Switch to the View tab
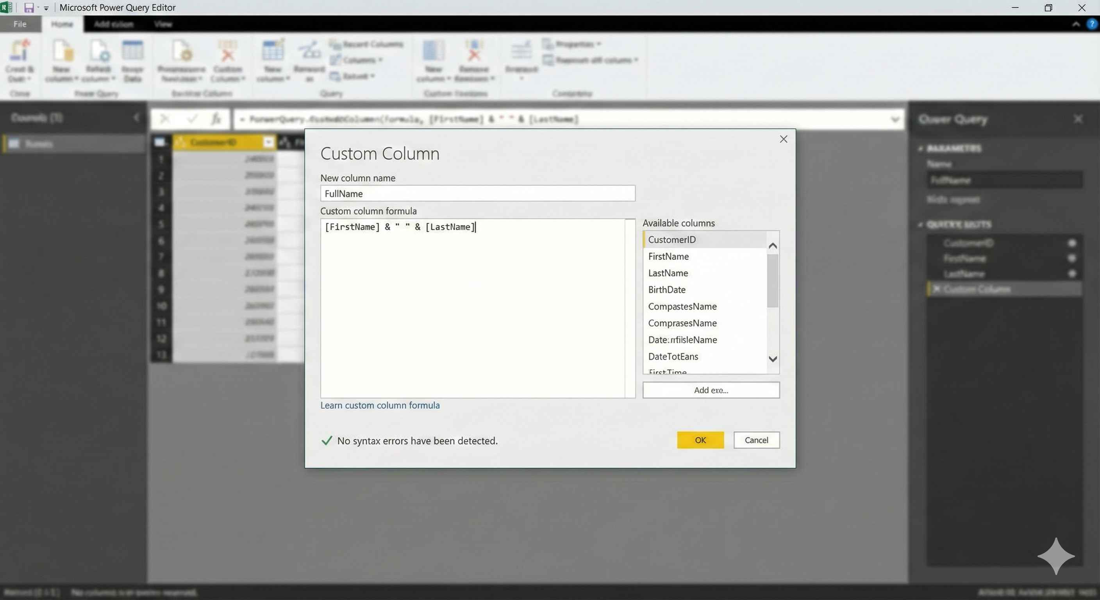Screen dimensions: 1100x600 click(163, 24)
